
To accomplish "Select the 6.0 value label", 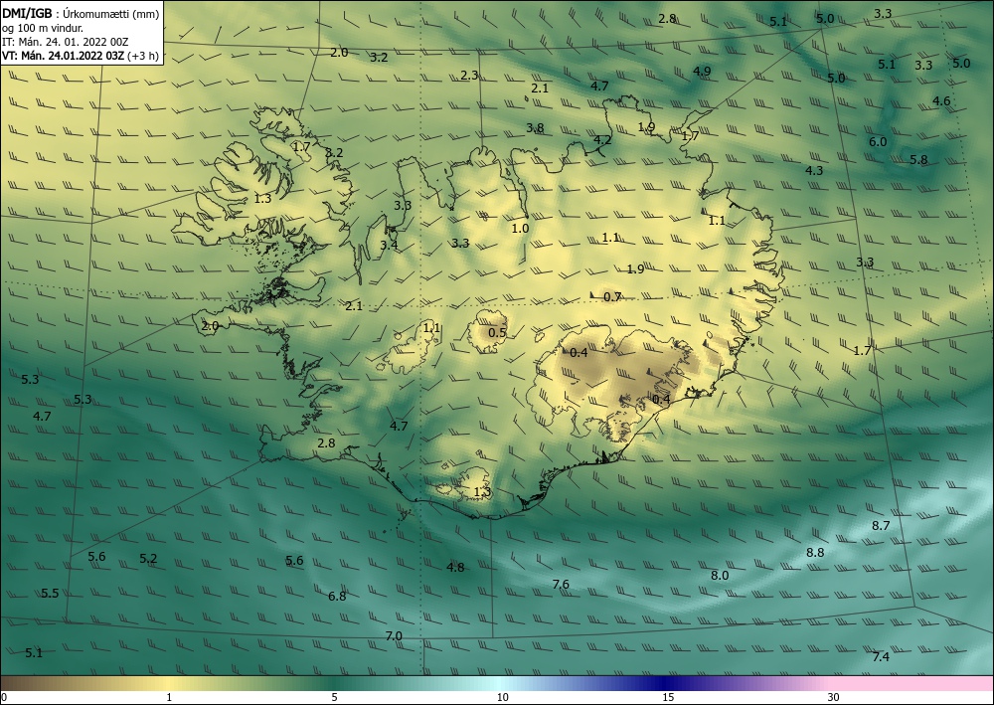I will click(x=878, y=142).
